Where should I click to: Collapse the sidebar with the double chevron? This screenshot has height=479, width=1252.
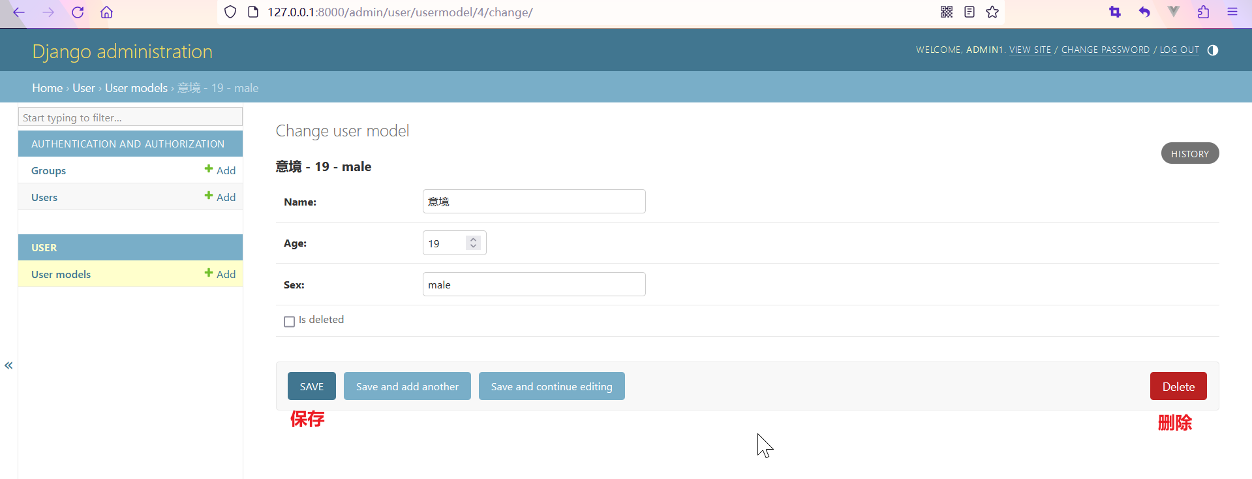tap(8, 365)
